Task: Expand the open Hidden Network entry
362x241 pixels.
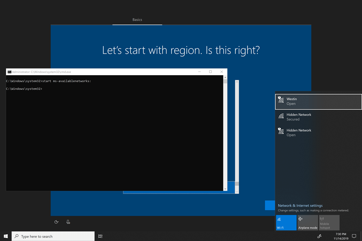Action: pyautogui.click(x=318, y=132)
